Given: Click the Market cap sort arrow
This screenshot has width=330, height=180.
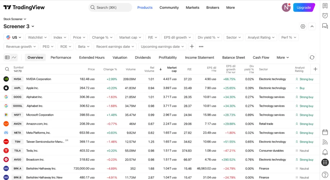Looking at the screenshot, I should [x=160, y=69].
